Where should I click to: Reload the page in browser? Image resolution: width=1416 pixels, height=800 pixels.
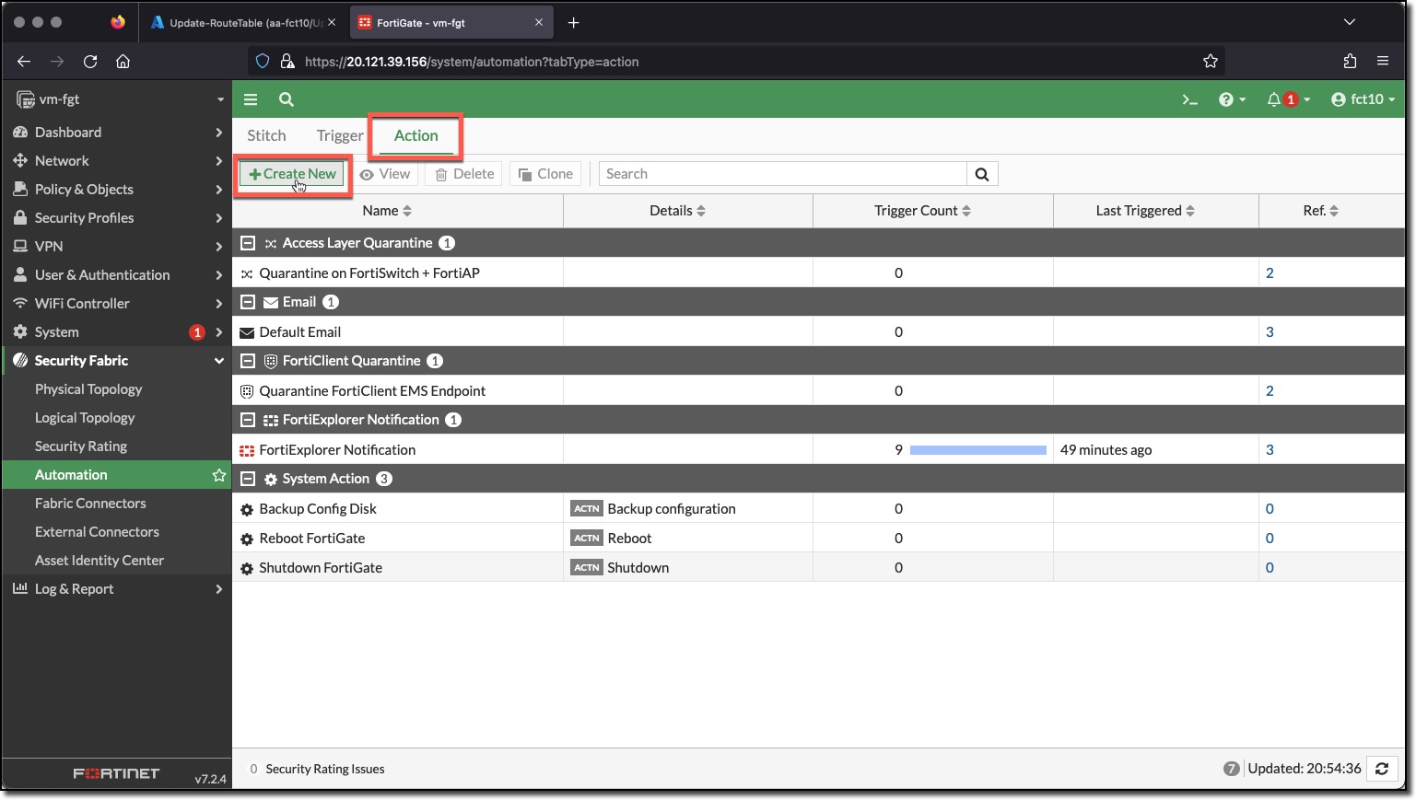[x=90, y=62]
